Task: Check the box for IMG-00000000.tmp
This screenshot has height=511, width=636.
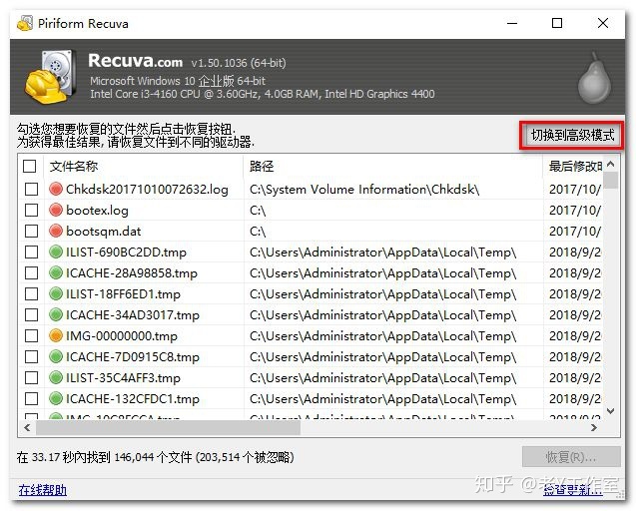Action: point(31,335)
